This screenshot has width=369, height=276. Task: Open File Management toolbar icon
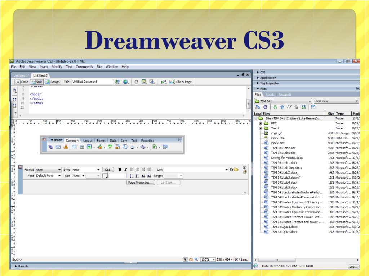[x=118, y=82]
